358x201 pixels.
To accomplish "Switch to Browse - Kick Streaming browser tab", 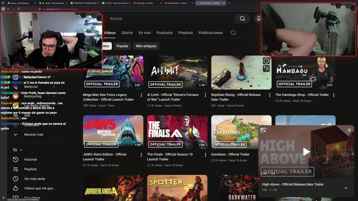I will [x=21, y=3].
